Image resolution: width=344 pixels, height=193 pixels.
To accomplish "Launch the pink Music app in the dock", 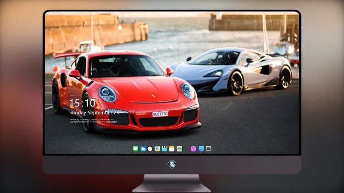I will (x=193, y=149).
